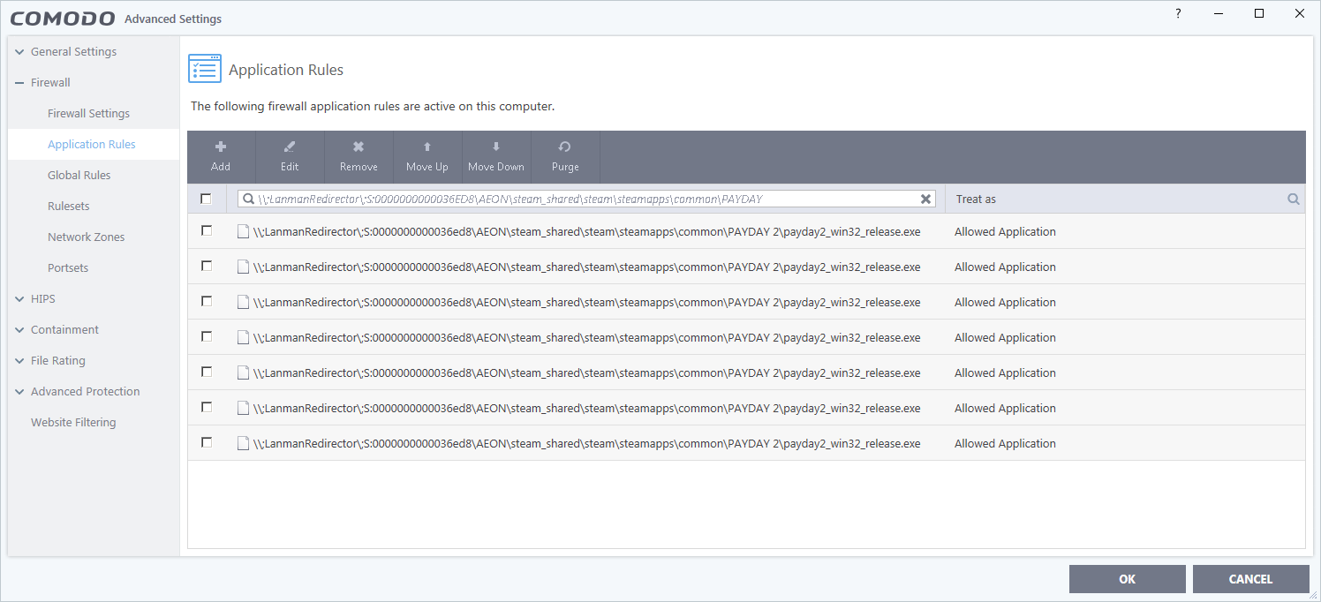Select Application Rules in the sidebar

[92, 145]
